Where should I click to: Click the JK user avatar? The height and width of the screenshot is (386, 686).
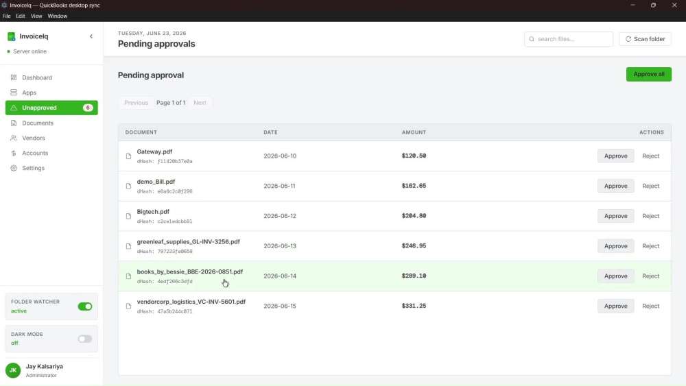click(13, 370)
